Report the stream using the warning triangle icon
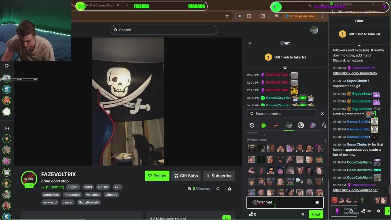The image size is (391, 220). pyautogui.click(x=229, y=189)
